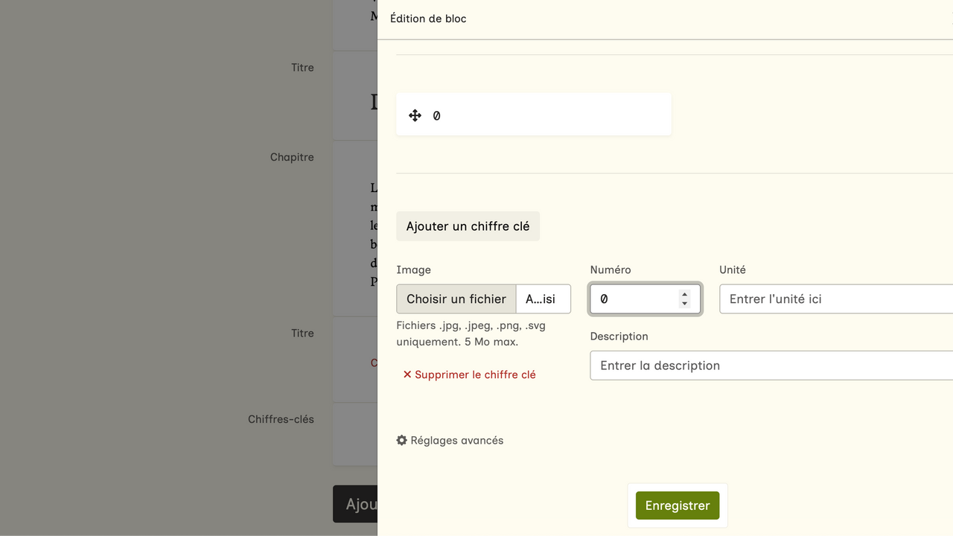Click the Chiffres-clés label in background form
953x536 pixels.
(x=281, y=419)
